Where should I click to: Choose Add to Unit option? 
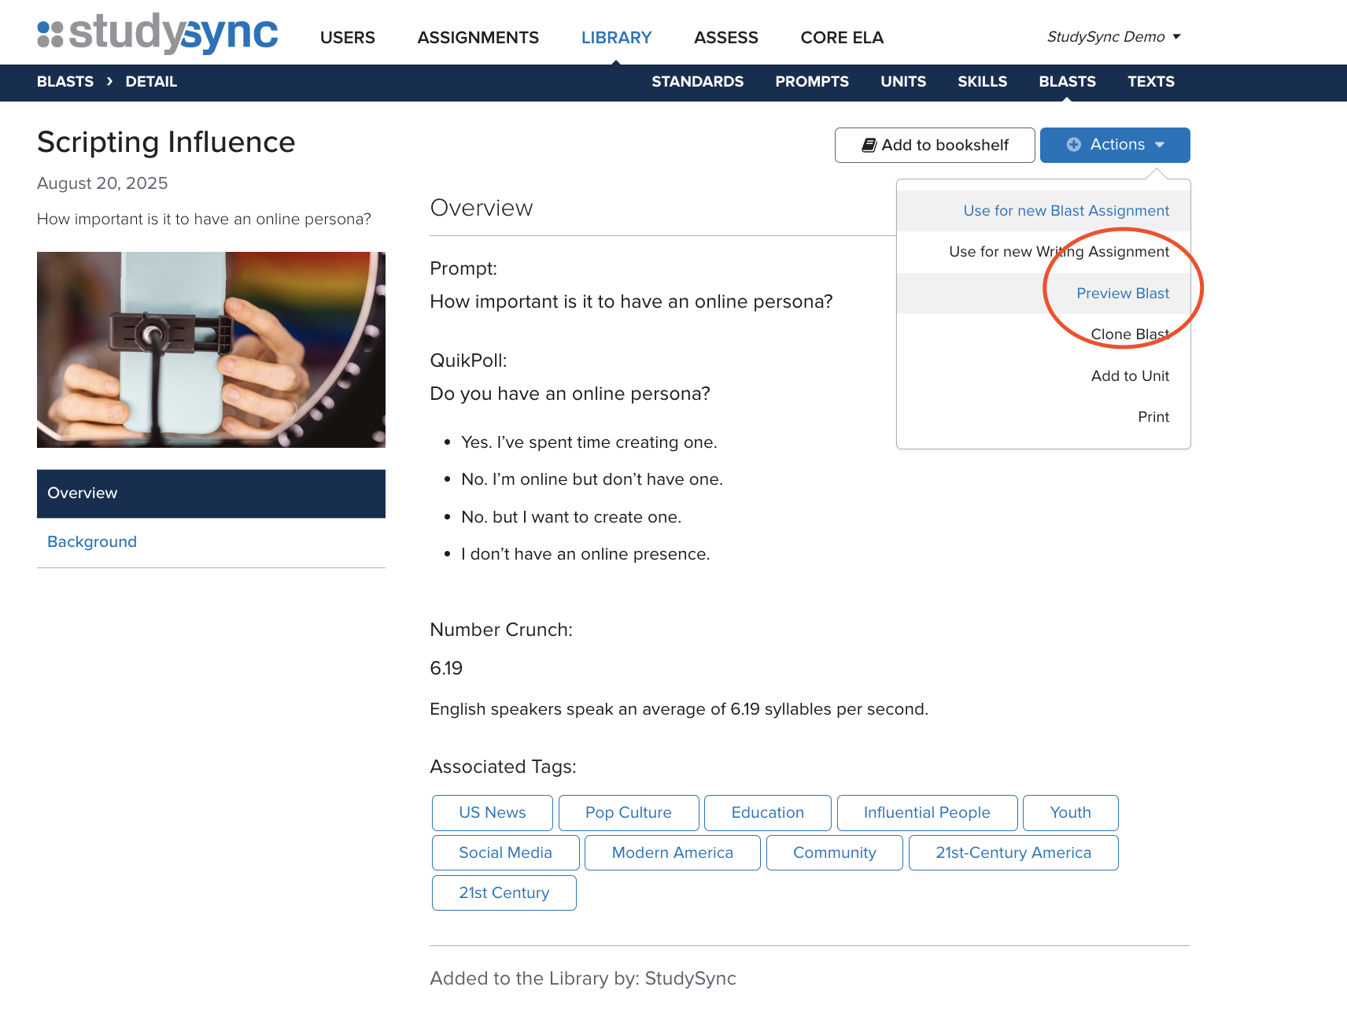pos(1129,376)
